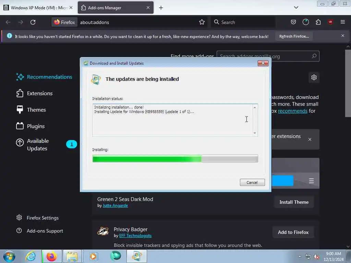Add Privacy Badger to Firefox
351x263 pixels.
(293, 233)
